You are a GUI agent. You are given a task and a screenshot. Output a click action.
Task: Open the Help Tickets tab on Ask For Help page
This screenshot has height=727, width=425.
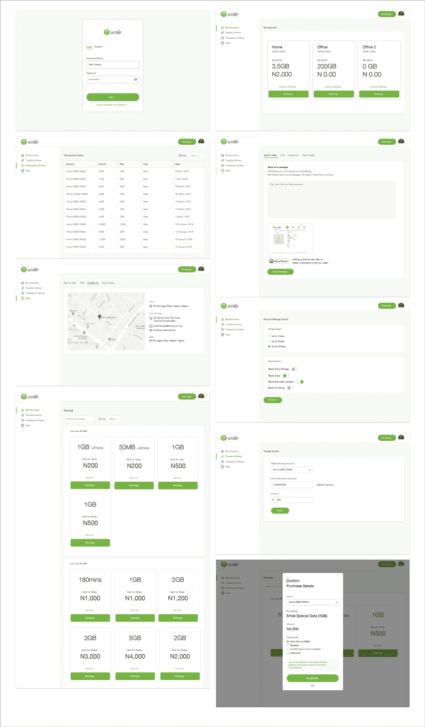[308, 155]
